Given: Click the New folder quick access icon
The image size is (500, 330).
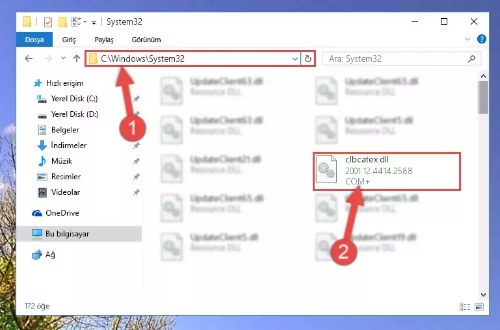Looking at the screenshot, I should (x=62, y=22).
